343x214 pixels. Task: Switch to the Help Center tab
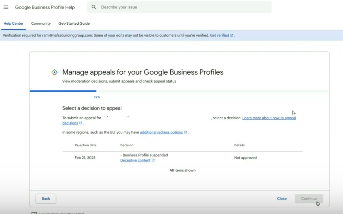pyautogui.click(x=13, y=23)
